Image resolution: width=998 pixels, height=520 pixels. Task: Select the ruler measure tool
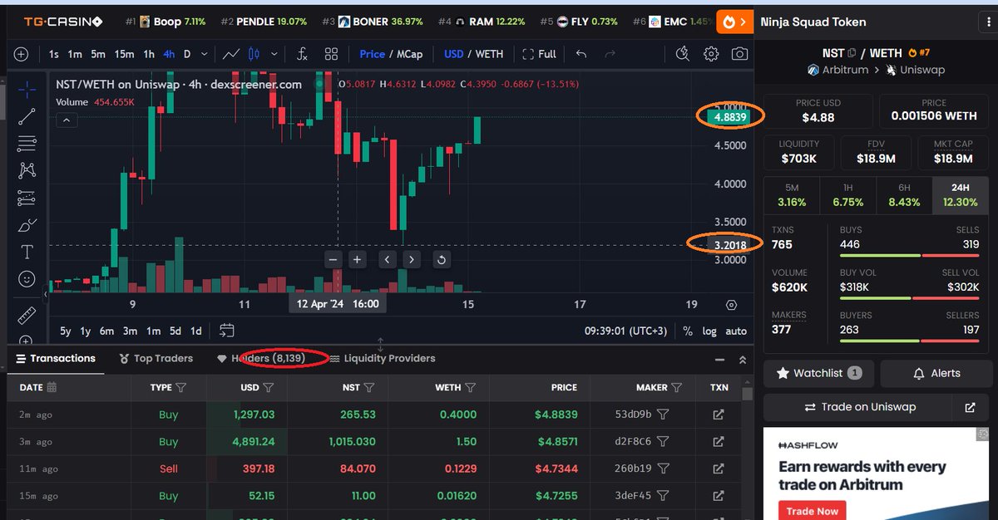point(27,316)
